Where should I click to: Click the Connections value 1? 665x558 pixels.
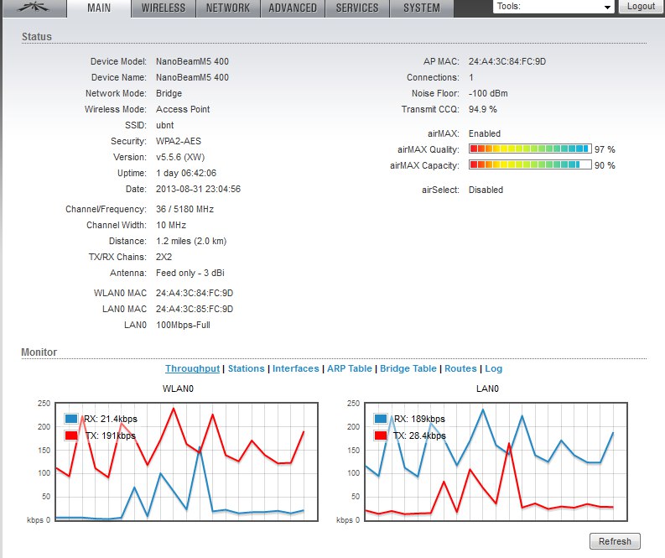[x=470, y=77]
